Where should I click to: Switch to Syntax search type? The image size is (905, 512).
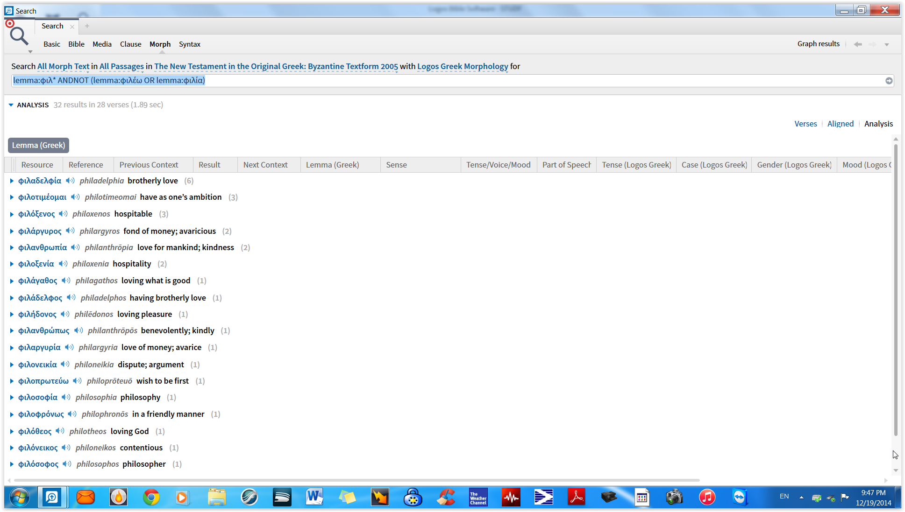click(190, 44)
